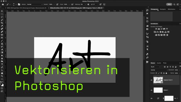
Task: Toggle visibility of the bottom adjustment layer
Action: coord(152,98)
